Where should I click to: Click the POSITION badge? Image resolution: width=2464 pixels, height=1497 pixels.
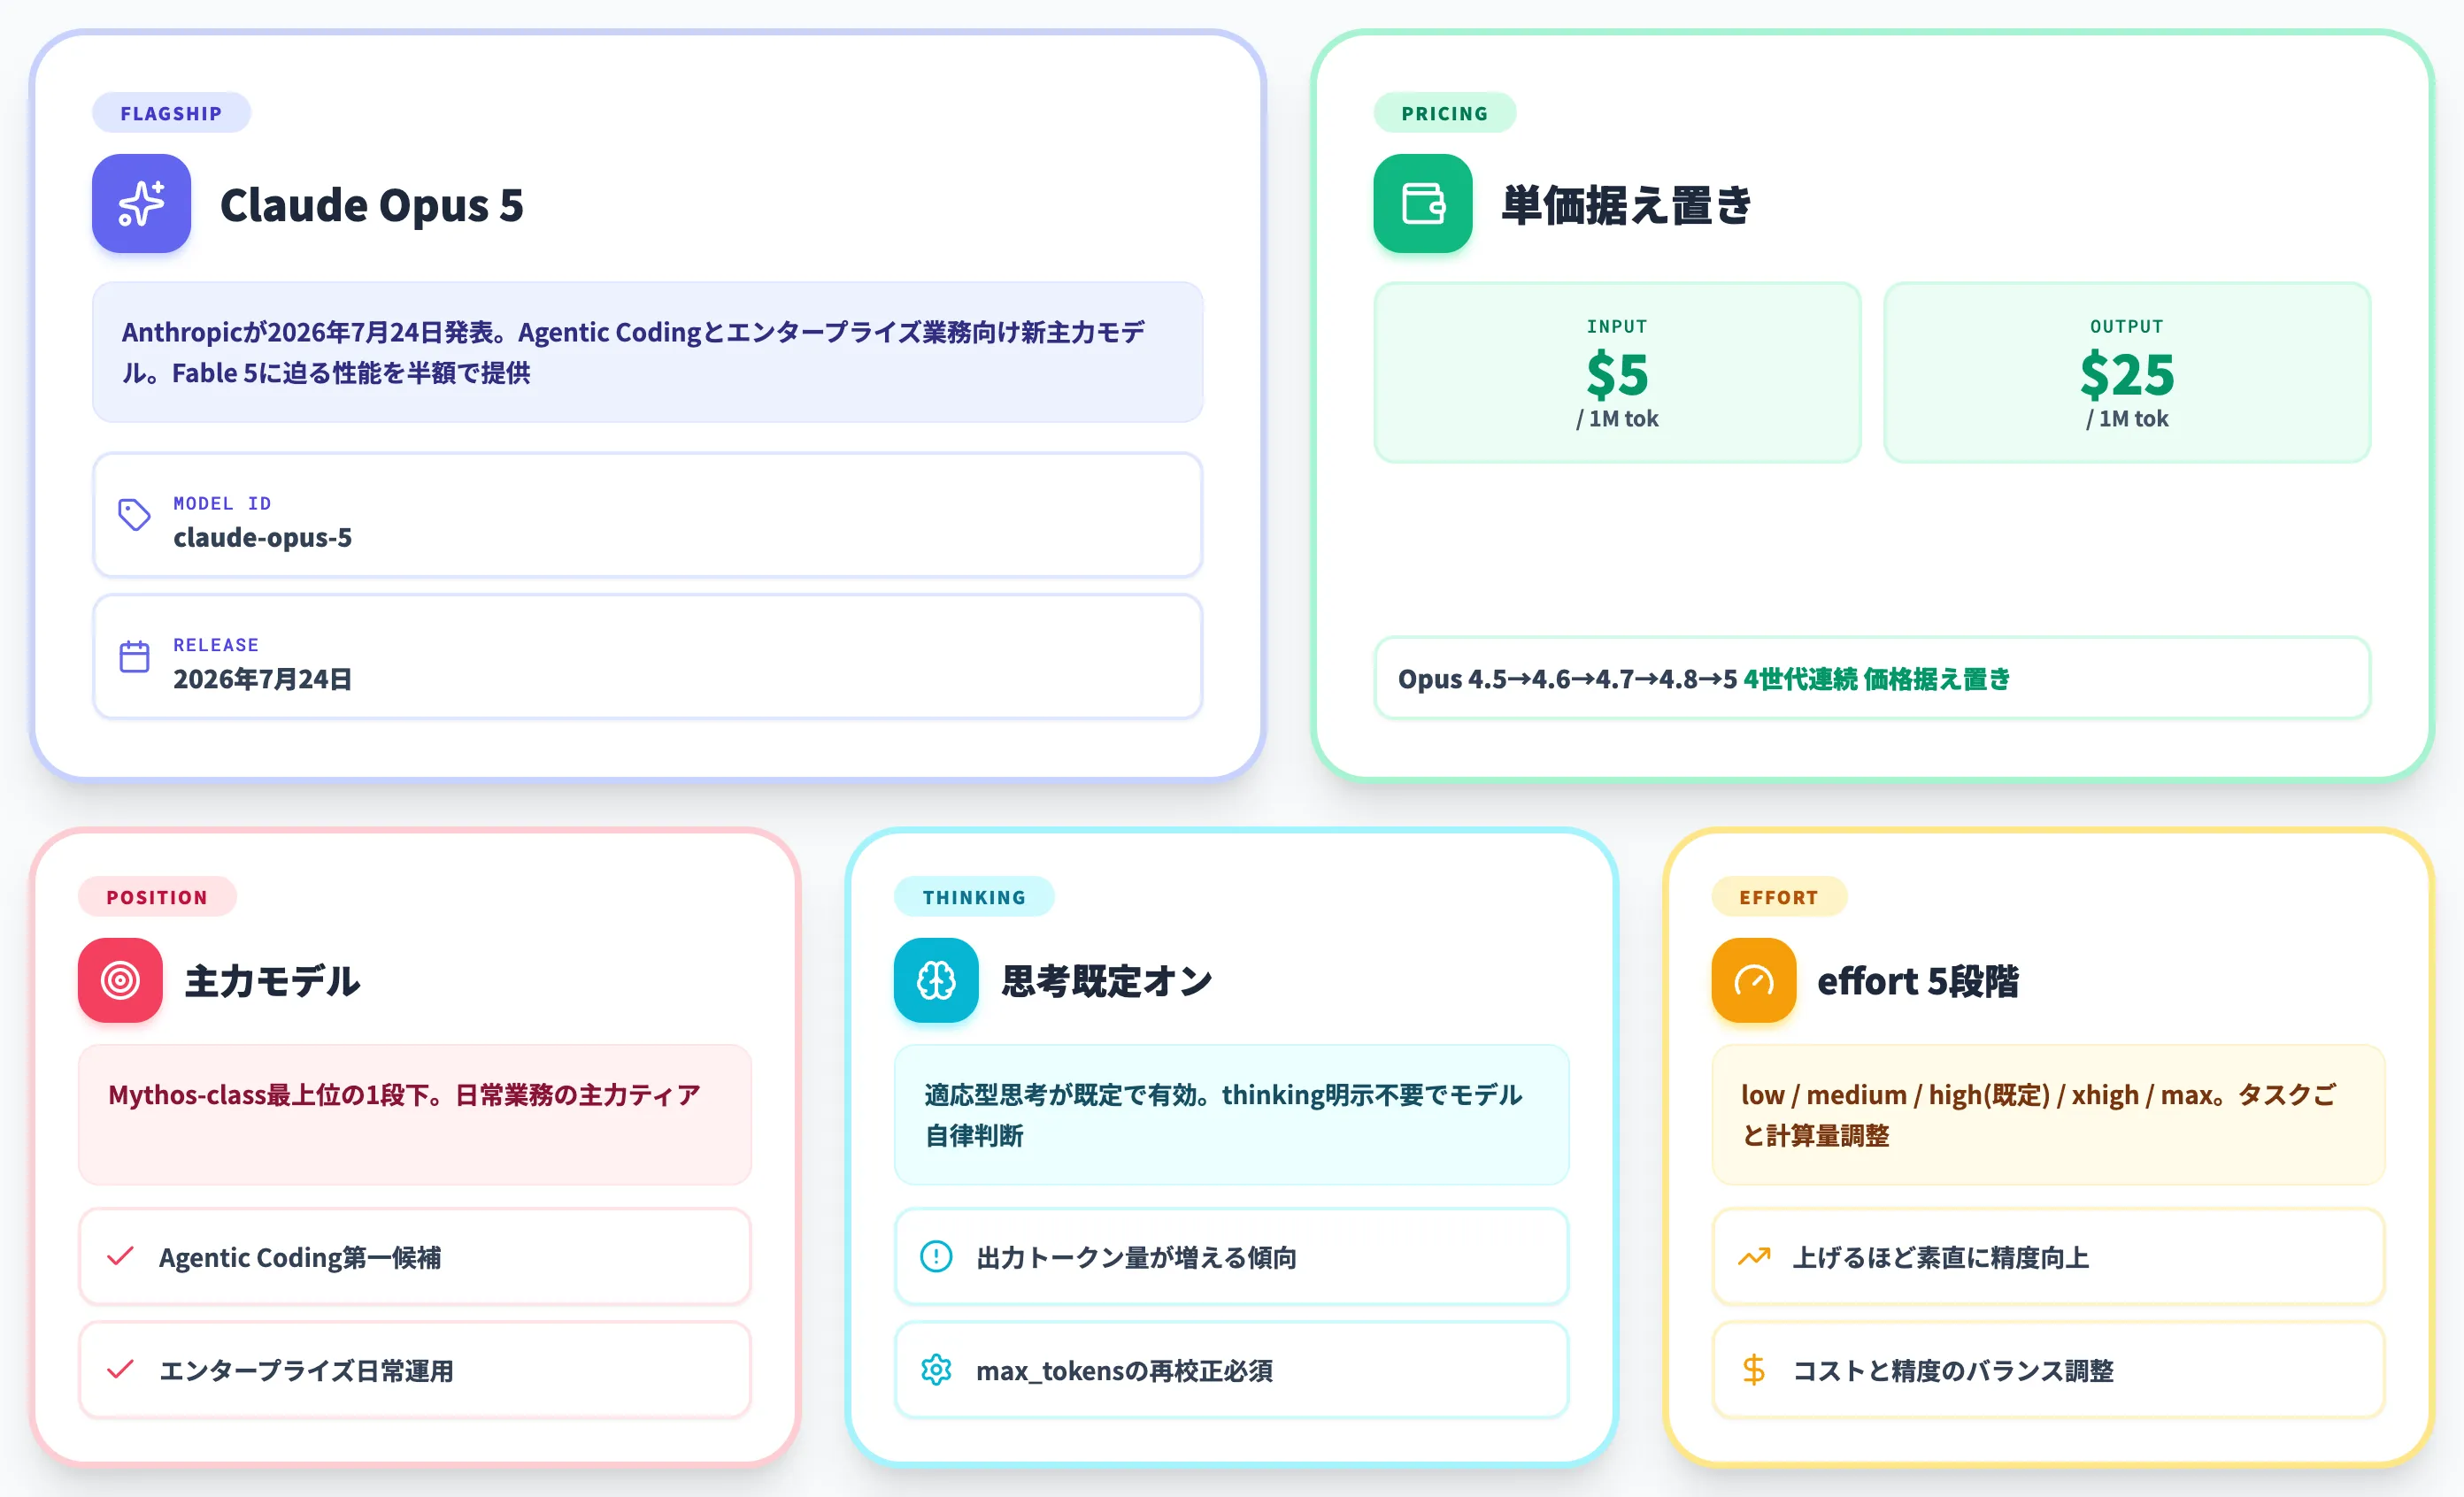tap(157, 896)
